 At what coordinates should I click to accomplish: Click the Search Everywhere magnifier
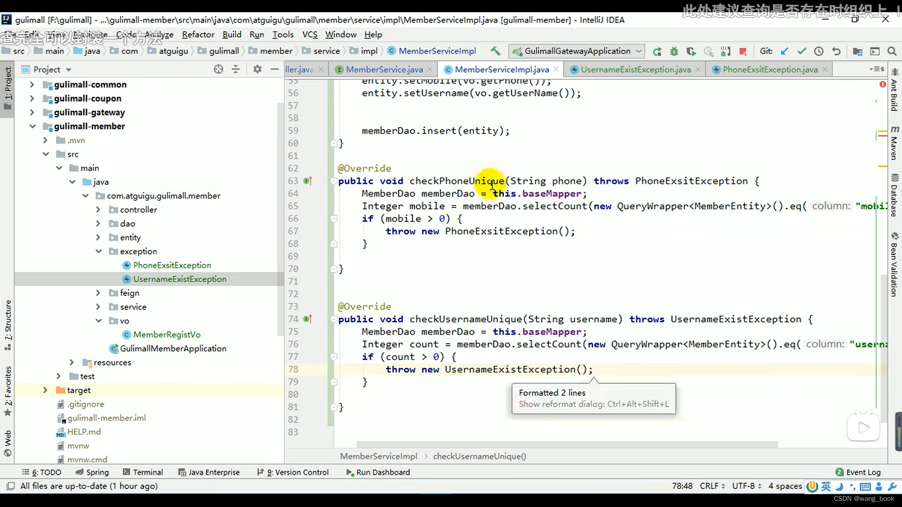pos(892,51)
